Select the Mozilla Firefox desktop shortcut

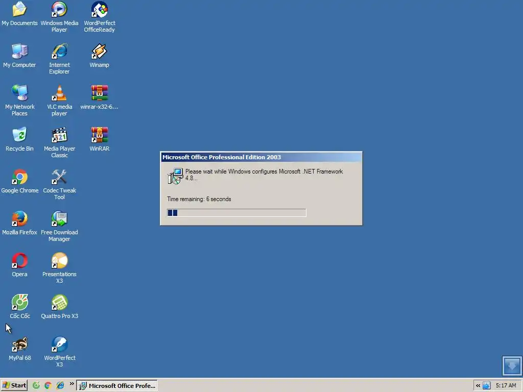click(x=19, y=223)
